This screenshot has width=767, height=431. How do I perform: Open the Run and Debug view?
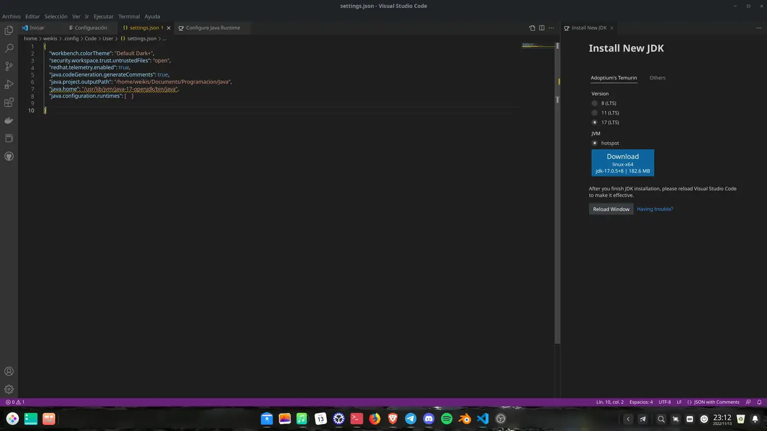pos(9,84)
